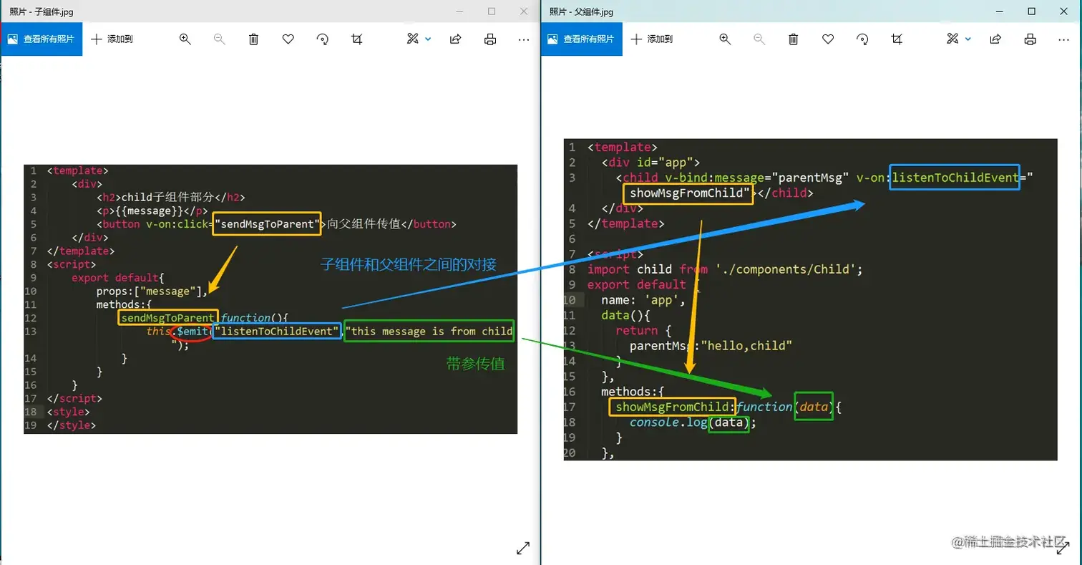The image size is (1082, 565).
Task: Click the 照片 - 子组件.jpg title bar text
Action: (x=41, y=11)
